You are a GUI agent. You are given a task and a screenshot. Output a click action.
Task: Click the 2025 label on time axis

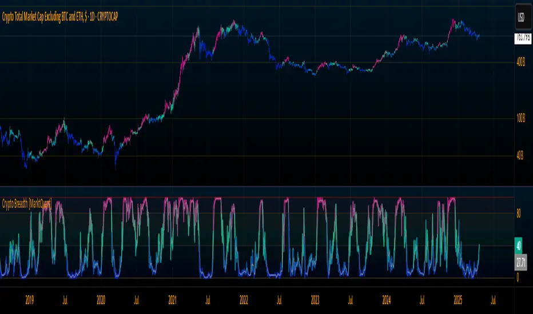tap(458, 300)
